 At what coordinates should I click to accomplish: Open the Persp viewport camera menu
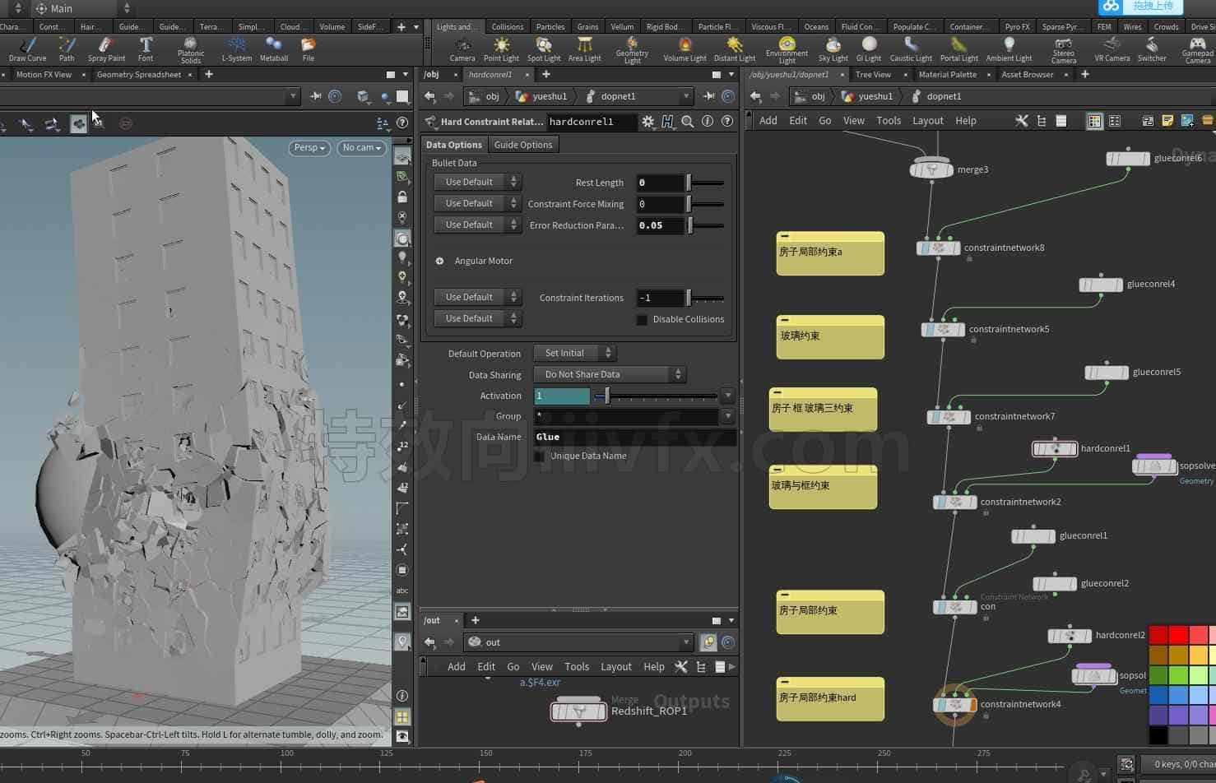(309, 148)
